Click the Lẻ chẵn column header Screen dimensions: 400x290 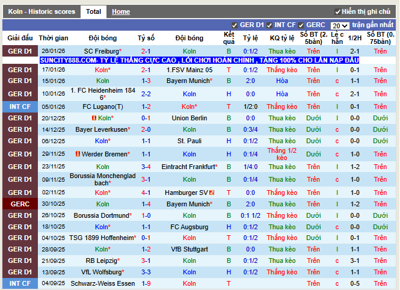click(337, 38)
